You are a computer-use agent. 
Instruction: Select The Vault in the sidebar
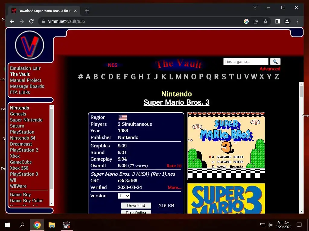[x=20, y=74]
